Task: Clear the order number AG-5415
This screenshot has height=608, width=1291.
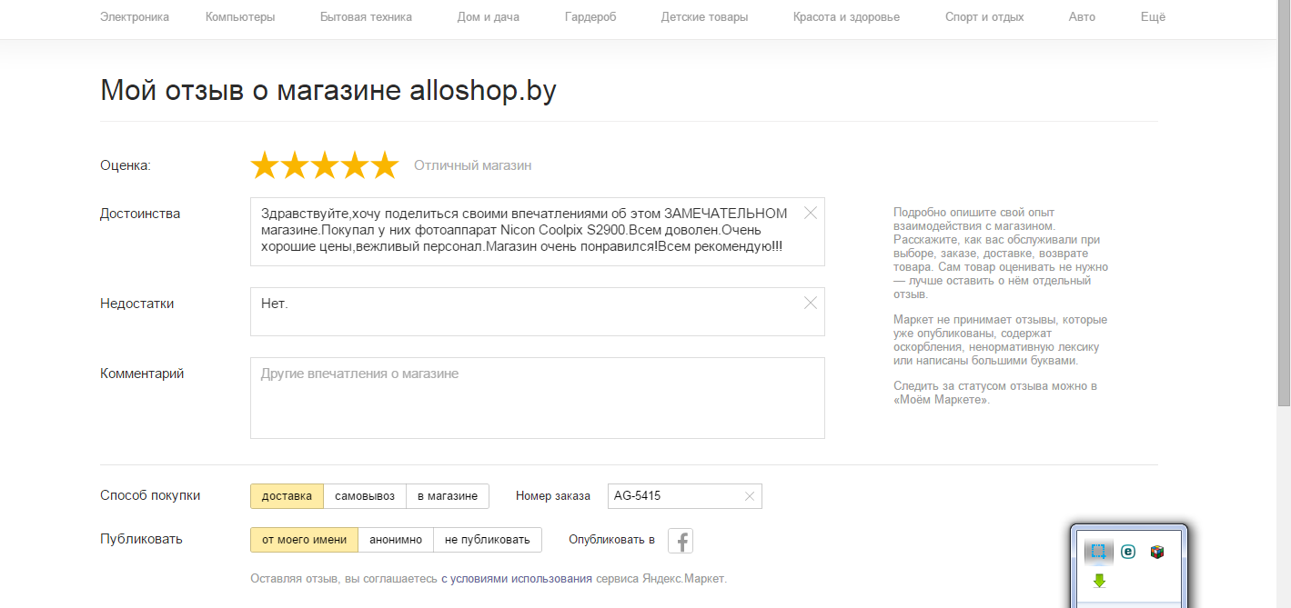Action: coord(750,496)
